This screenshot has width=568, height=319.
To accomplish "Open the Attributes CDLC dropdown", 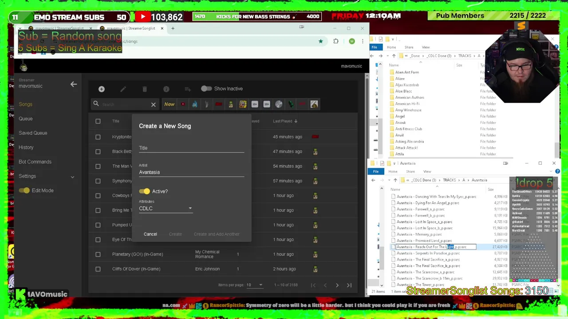I will 166,209.
